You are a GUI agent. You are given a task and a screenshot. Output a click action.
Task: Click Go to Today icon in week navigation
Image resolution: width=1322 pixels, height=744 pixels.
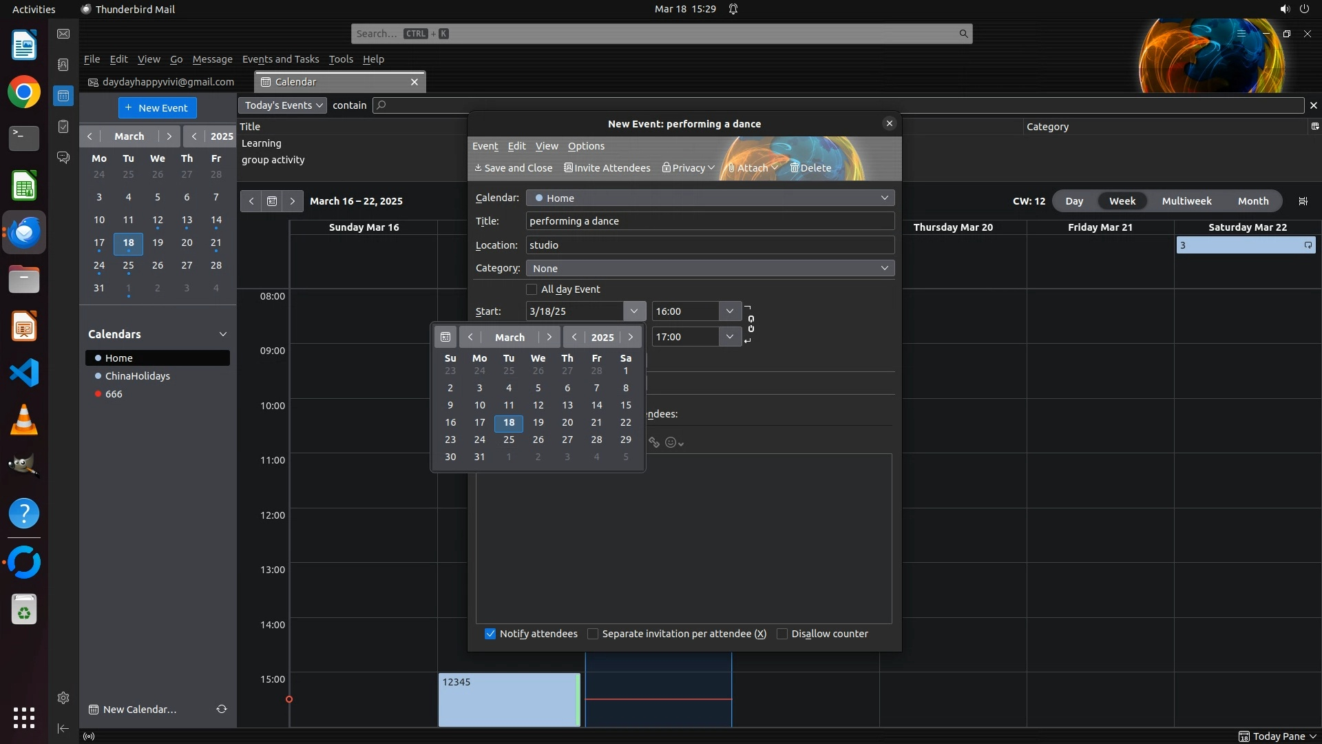tap(272, 201)
